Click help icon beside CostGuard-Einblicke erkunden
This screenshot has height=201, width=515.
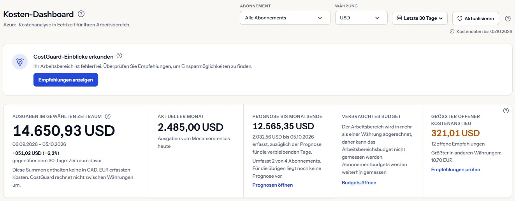pos(120,55)
